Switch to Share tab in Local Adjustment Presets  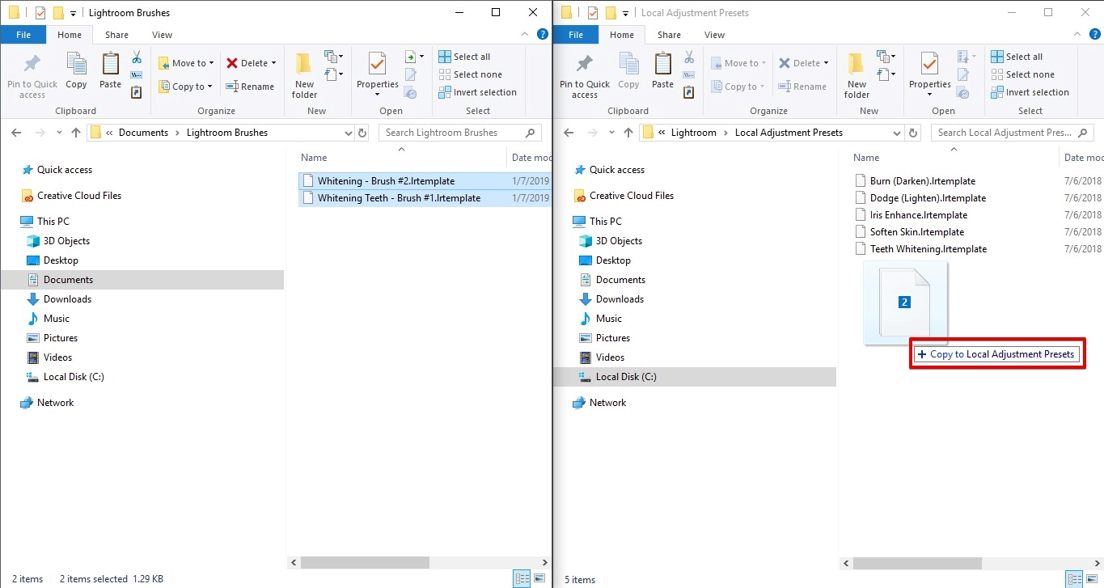[x=669, y=35]
